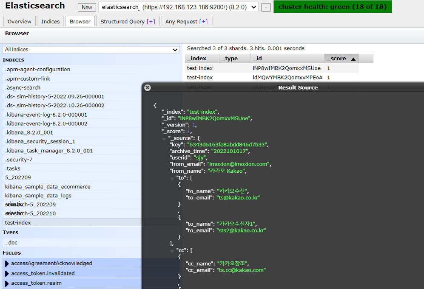
Task: Select the index ending in 5_202209 with elastic overlay
Action: (x=72, y=205)
